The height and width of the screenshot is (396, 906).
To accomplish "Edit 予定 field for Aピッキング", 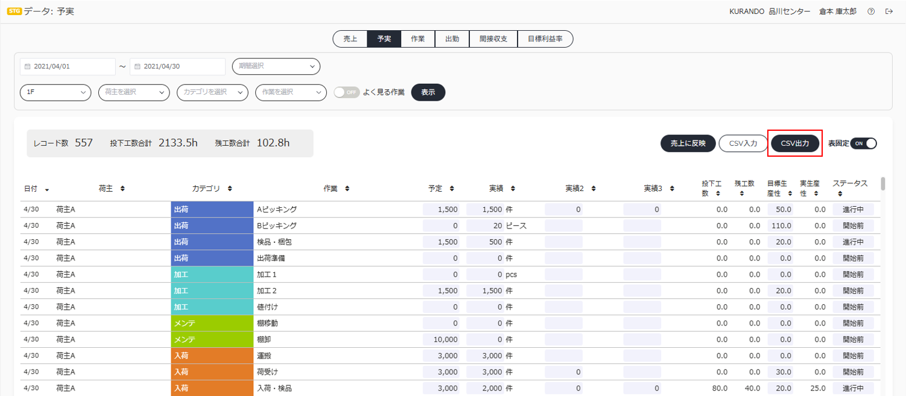I will pyautogui.click(x=442, y=209).
